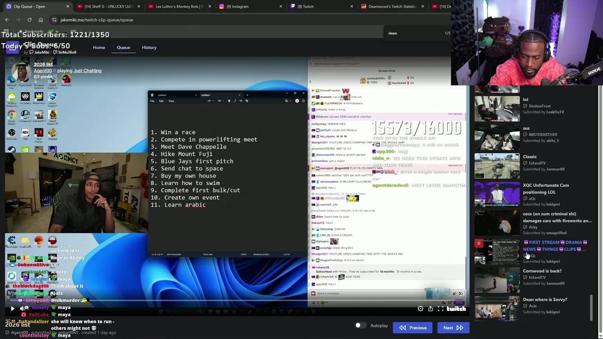Share the clip via share icon
Image resolution: width=603 pixels, height=339 pixels.
(431, 309)
